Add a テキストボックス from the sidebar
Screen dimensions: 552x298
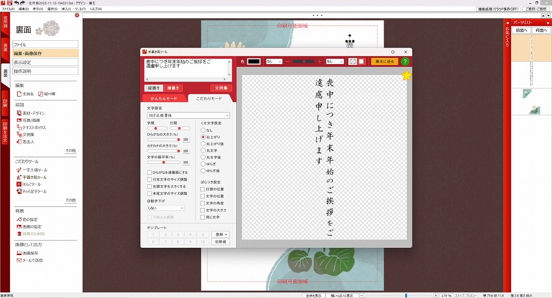31,127
